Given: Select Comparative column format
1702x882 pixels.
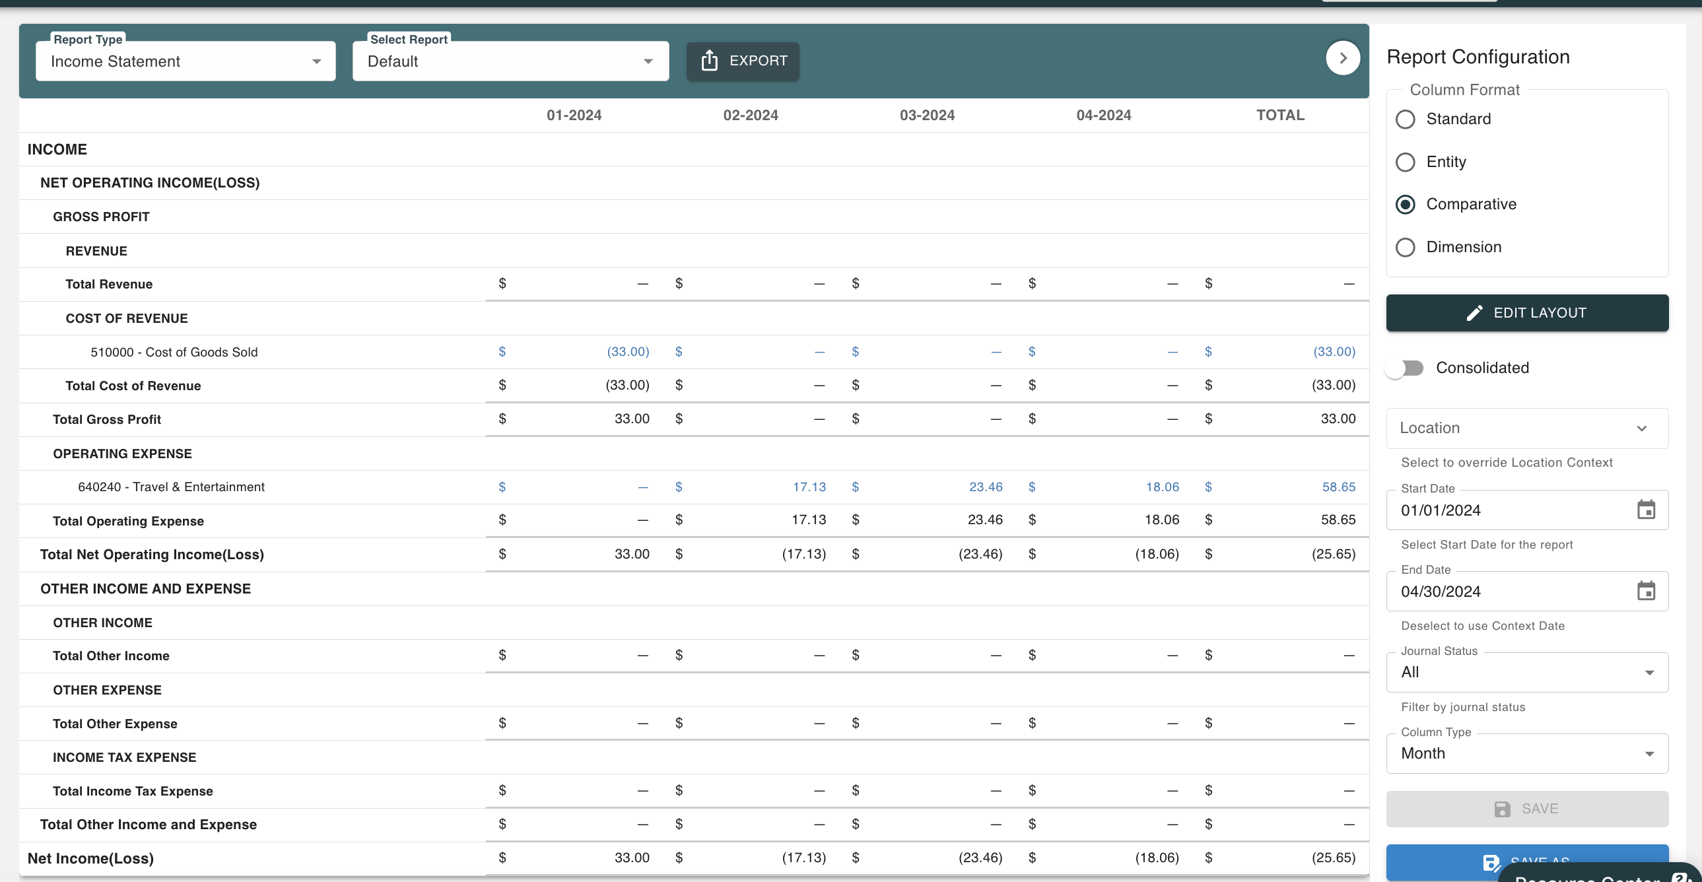Looking at the screenshot, I should pos(1406,205).
